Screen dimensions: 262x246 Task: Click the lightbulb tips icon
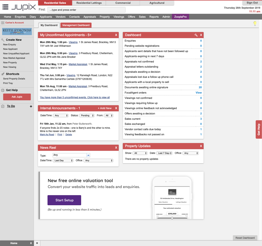(x=255, y=24)
